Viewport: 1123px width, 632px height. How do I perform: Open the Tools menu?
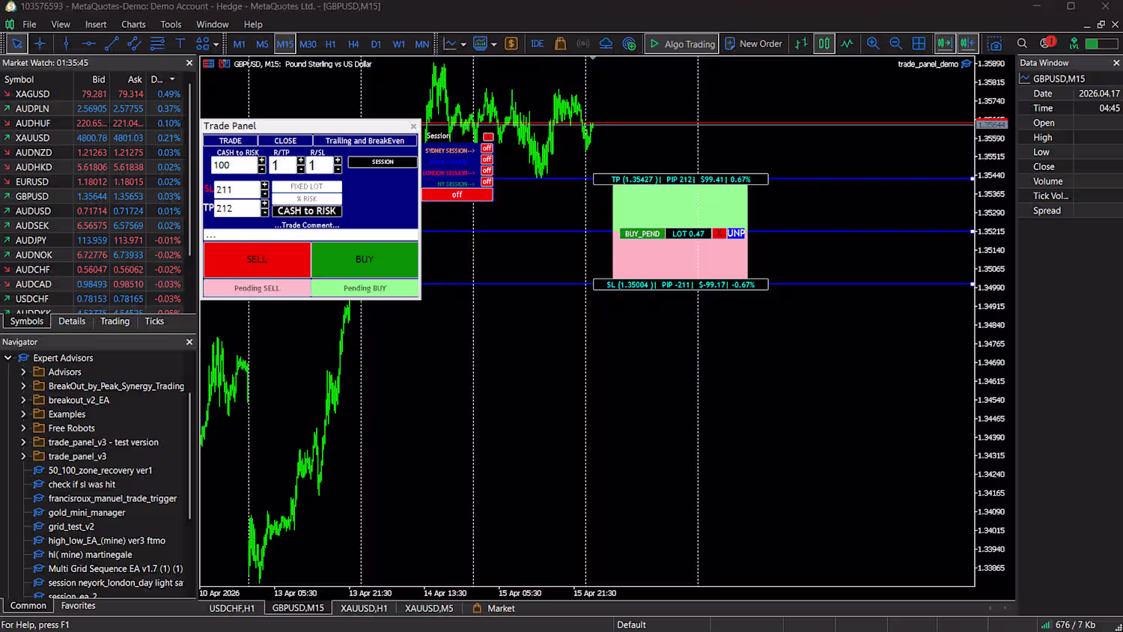coord(171,25)
